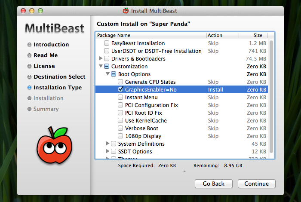Expand the Drivers & Bootloaders group
This screenshot has width=301, height=202.
coord(101,58)
